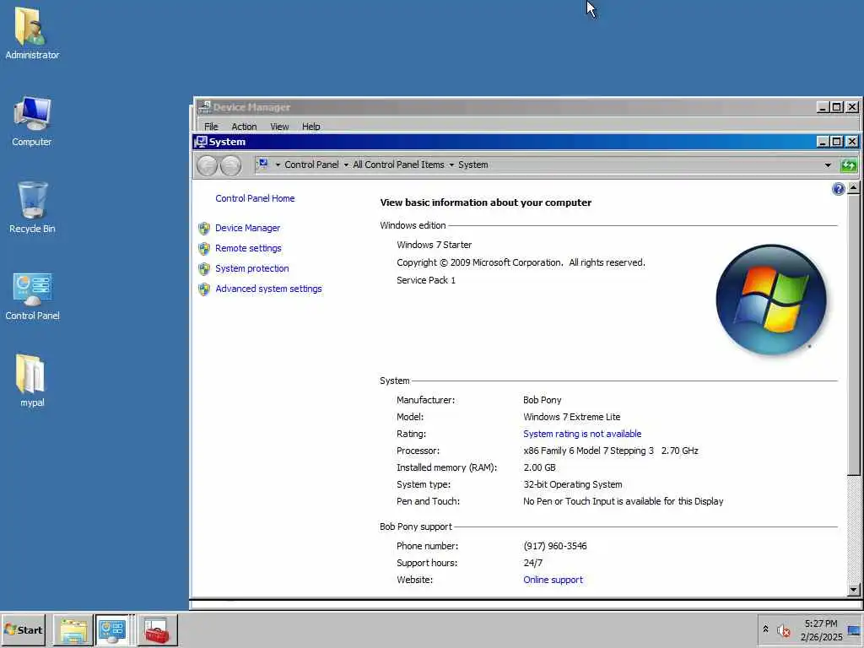Image resolution: width=864 pixels, height=648 pixels.
Task: Click the System window title bar icon
Action: pyautogui.click(x=201, y=142)
